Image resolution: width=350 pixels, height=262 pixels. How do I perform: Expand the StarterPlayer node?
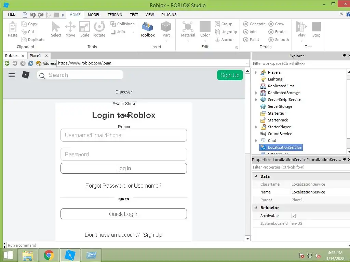click(256, 127)
